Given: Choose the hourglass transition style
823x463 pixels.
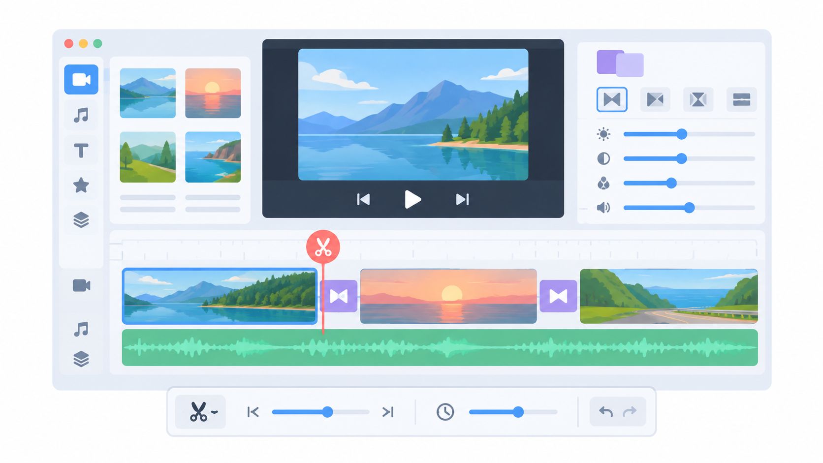Looking at the screenshot, I should point(698,99).
